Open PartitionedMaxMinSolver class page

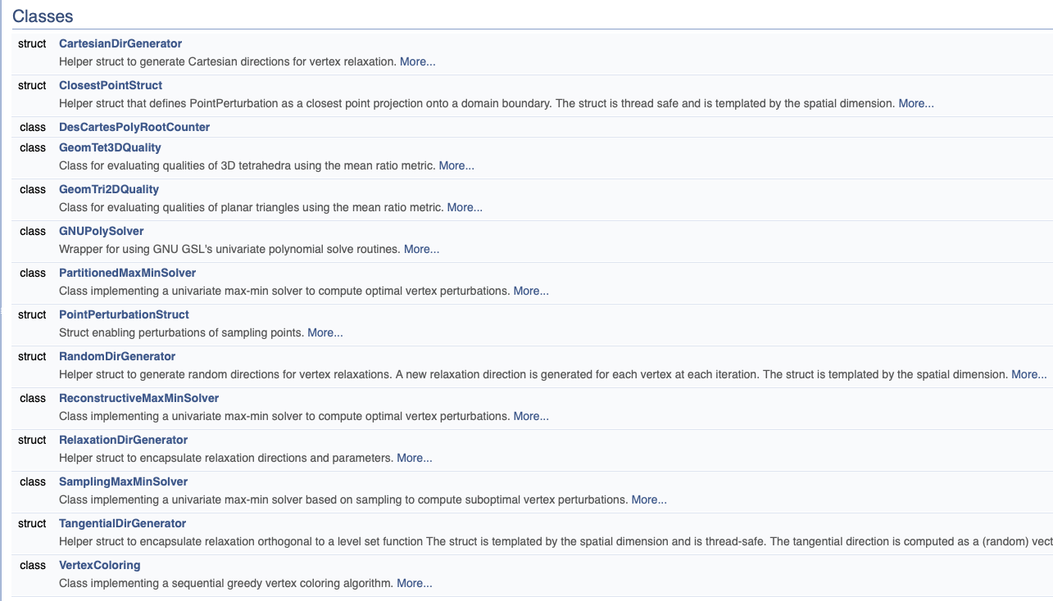coord(127,273)
